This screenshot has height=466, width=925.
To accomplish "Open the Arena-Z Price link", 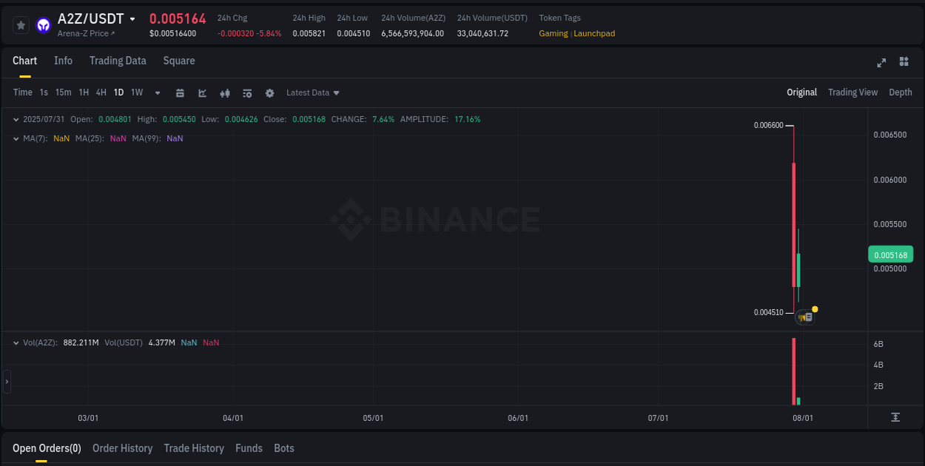I will pos(84,33).
